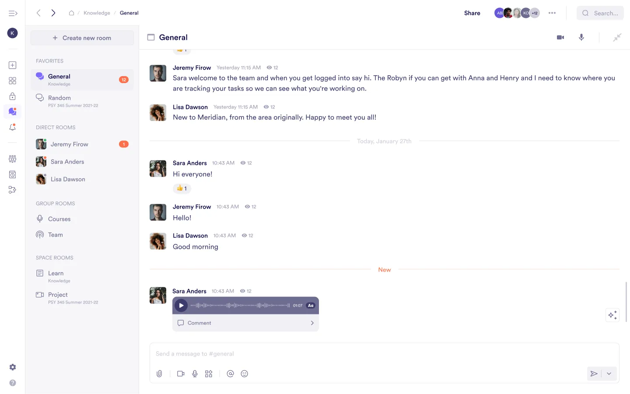
Task: Click the three-dot overflow menu in the header
Action: click(x=552, y=13)
